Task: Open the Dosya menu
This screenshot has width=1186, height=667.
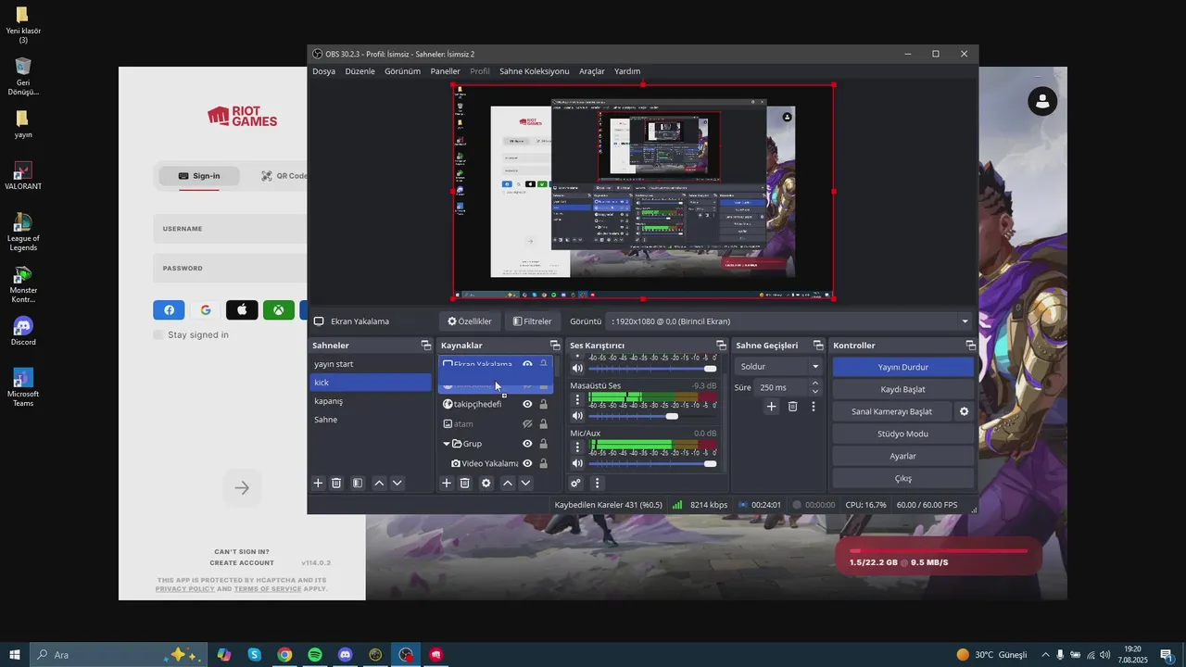Action: (323, 71)
